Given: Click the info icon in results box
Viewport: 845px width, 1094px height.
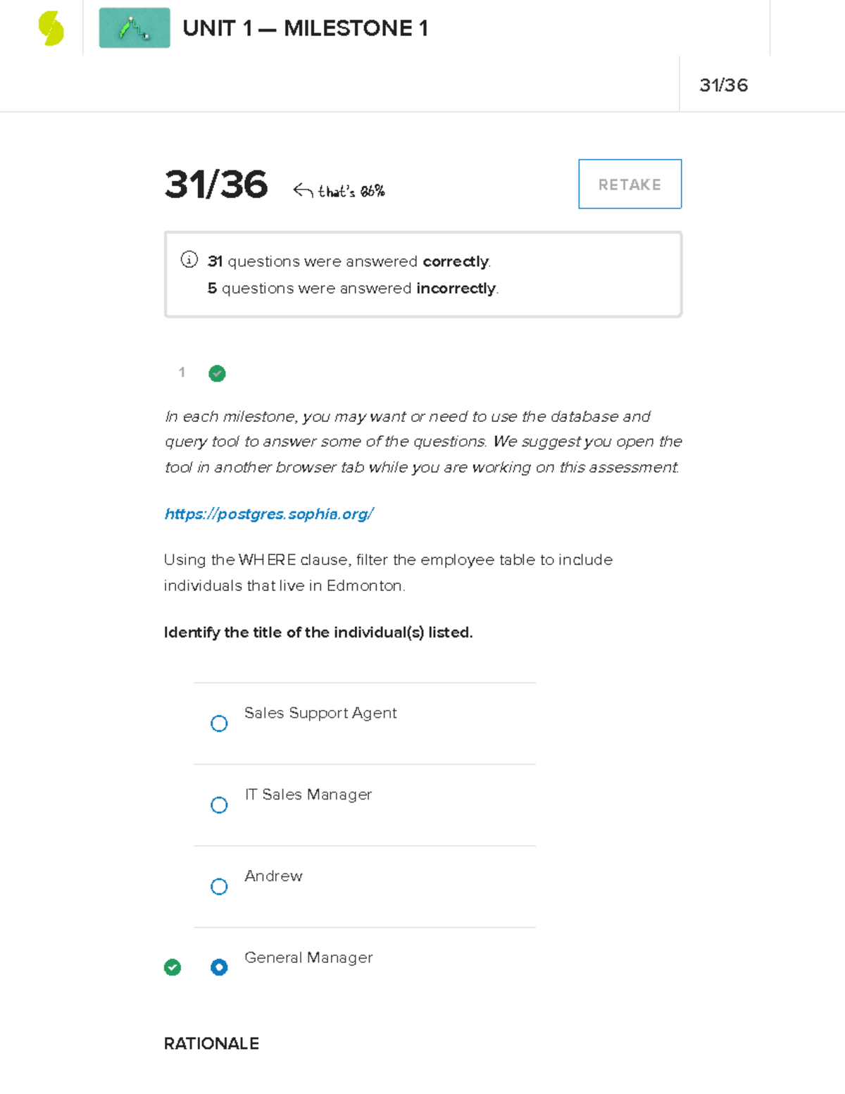Looking at the screenshot, I should [x=189, y=260].
